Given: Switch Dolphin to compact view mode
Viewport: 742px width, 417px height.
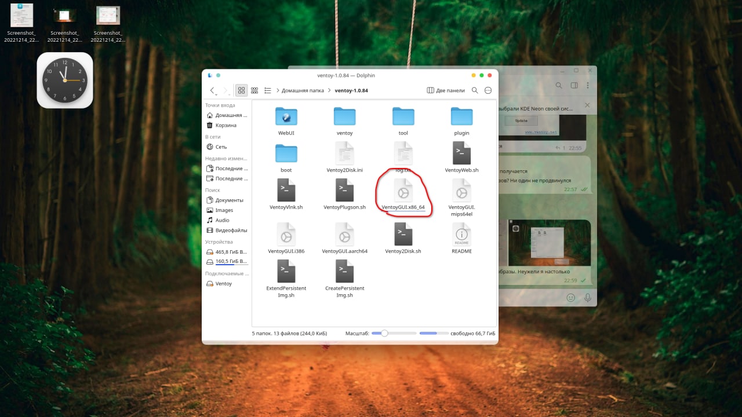Looking at the screenshot, I should (254, 90).
